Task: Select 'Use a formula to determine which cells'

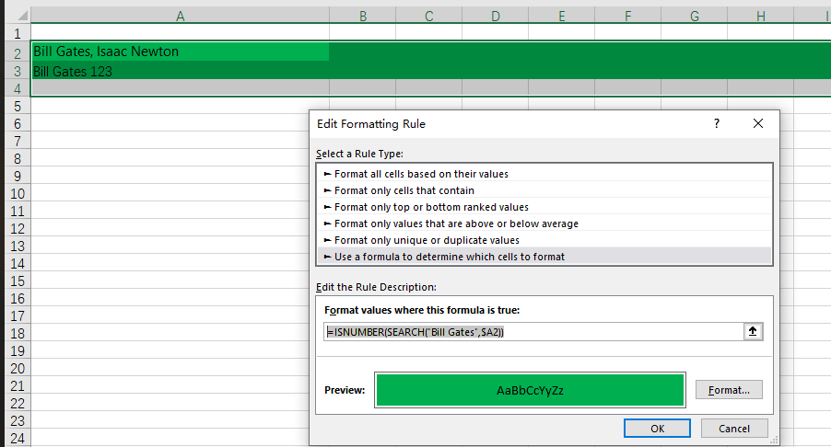Action: pyautogui.click(x=544, y=257)
